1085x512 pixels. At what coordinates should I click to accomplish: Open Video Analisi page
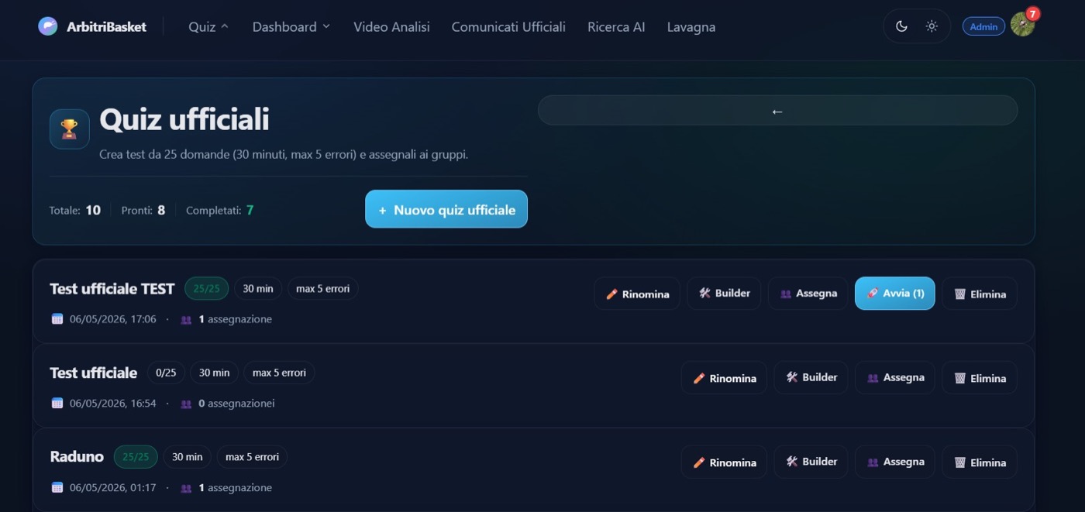(391, 26)
